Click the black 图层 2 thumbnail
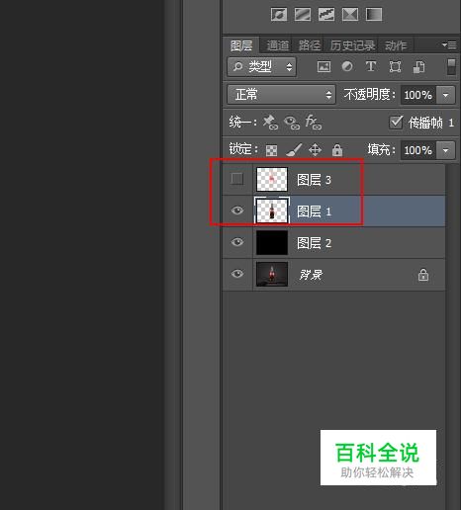461x510 pixels. pos(272,242)
